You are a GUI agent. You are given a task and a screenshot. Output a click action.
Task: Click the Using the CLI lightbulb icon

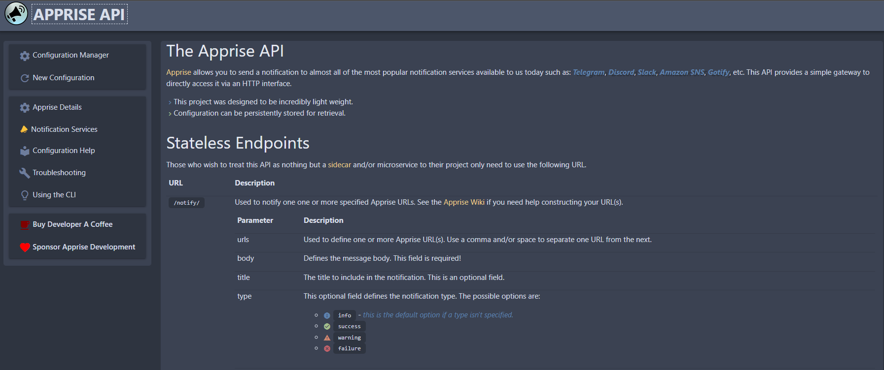tap(25, 195)
